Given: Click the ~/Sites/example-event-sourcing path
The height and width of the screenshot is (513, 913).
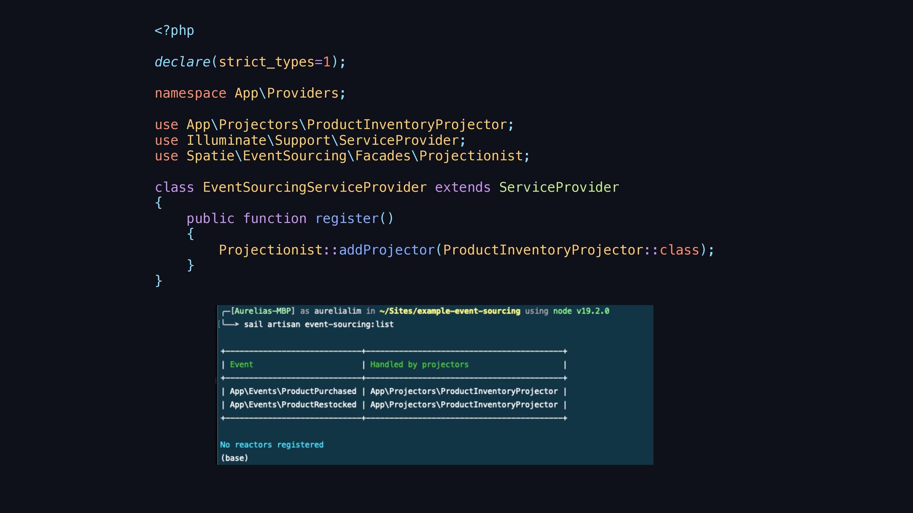Looking at the screenshot, I should [x=449, y=311].
